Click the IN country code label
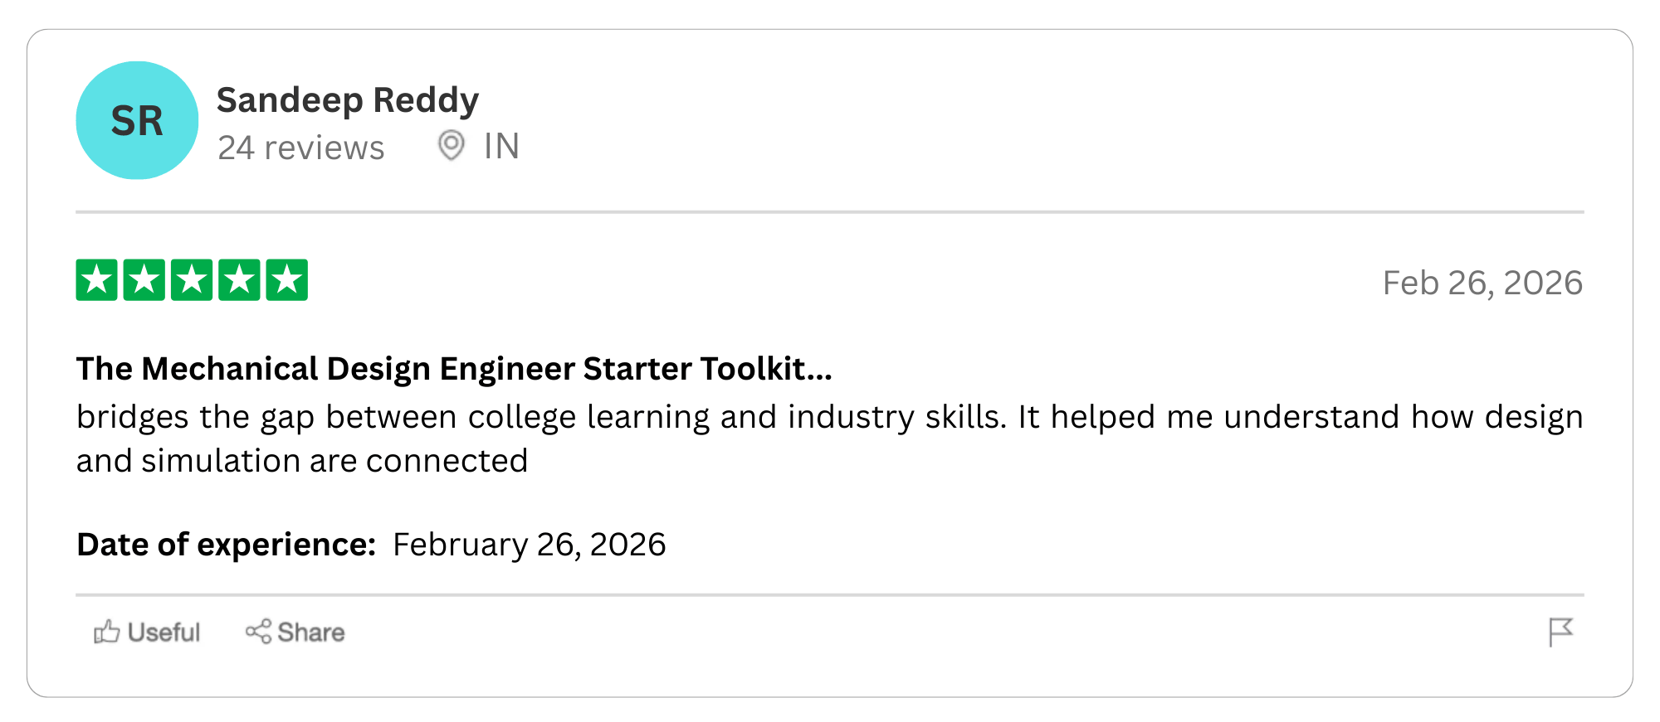The image size is (1660, 722). click(x=501, y=147)
